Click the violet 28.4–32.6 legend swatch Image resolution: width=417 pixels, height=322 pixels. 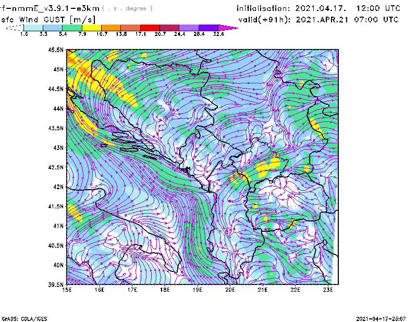point(208,28)
